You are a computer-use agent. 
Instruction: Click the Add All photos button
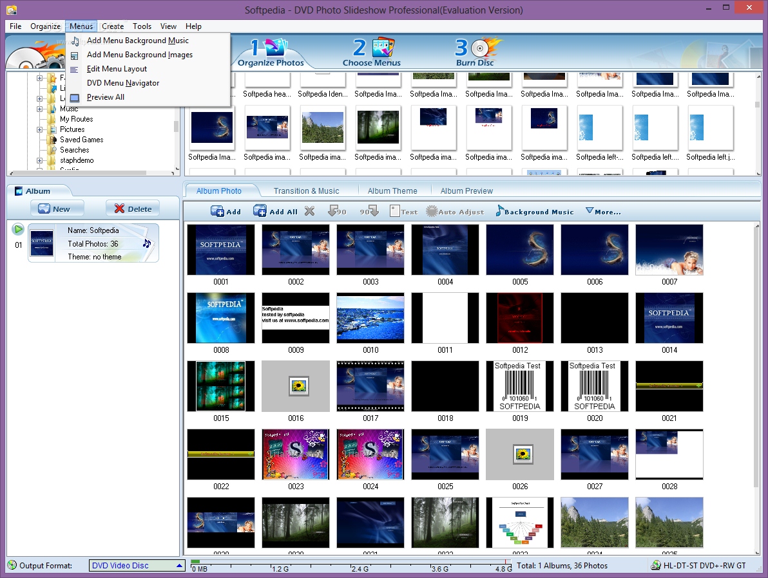(275, 211)
